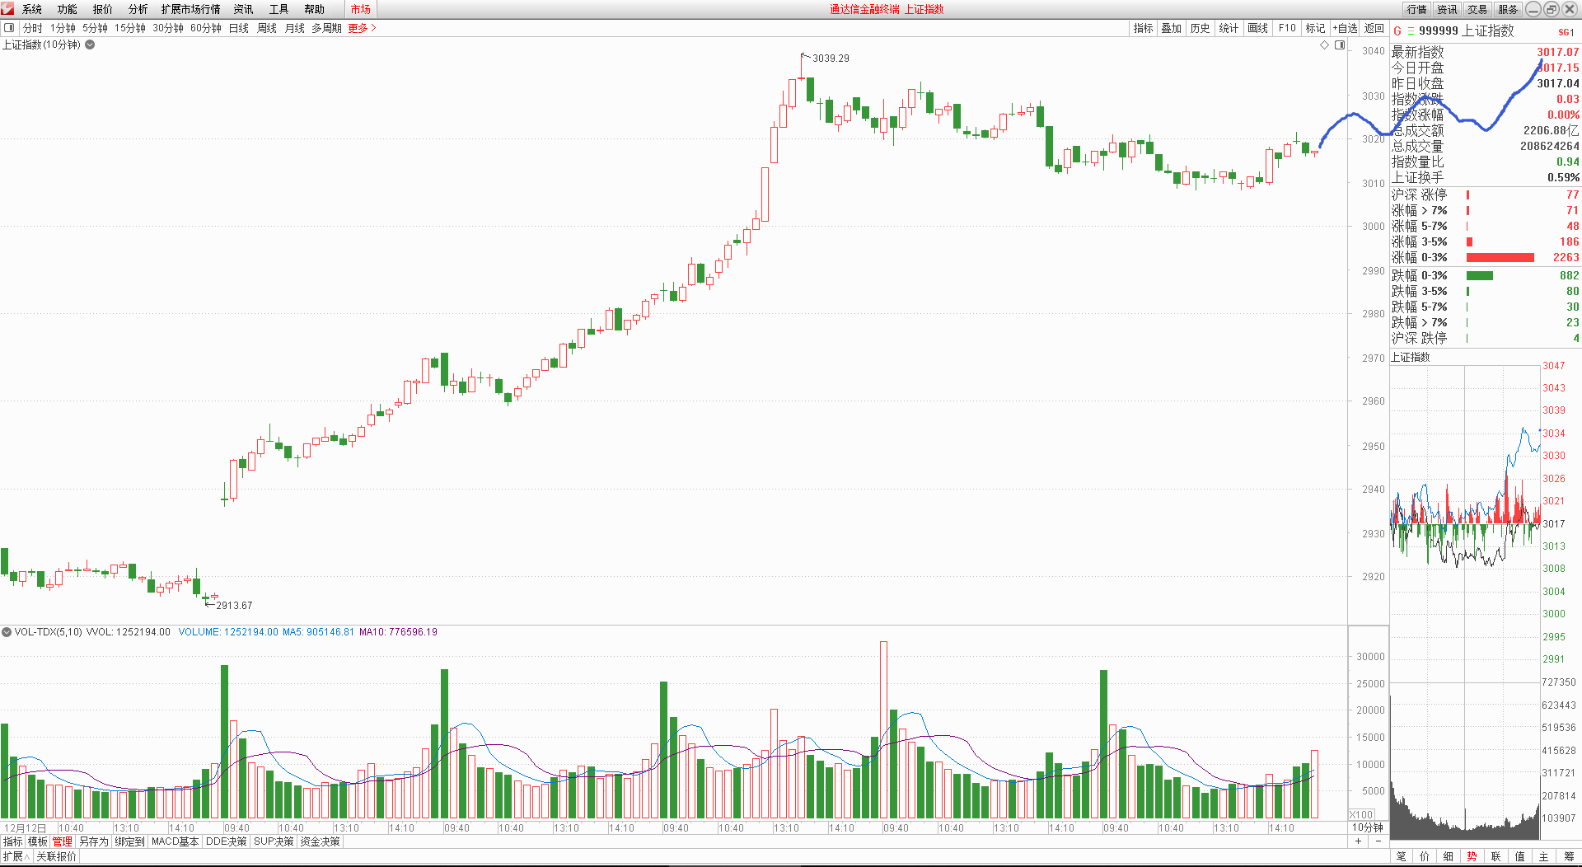This screenshot has width=1582, height=867.
Task: Select the 势 tab at bottom right
Action: click(x=1472, y=856)
